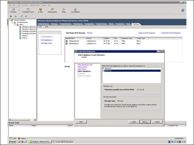Click the W2K3-1 VM icon
The height and width of the screenshot is (145, 194).
pos(20,36)
